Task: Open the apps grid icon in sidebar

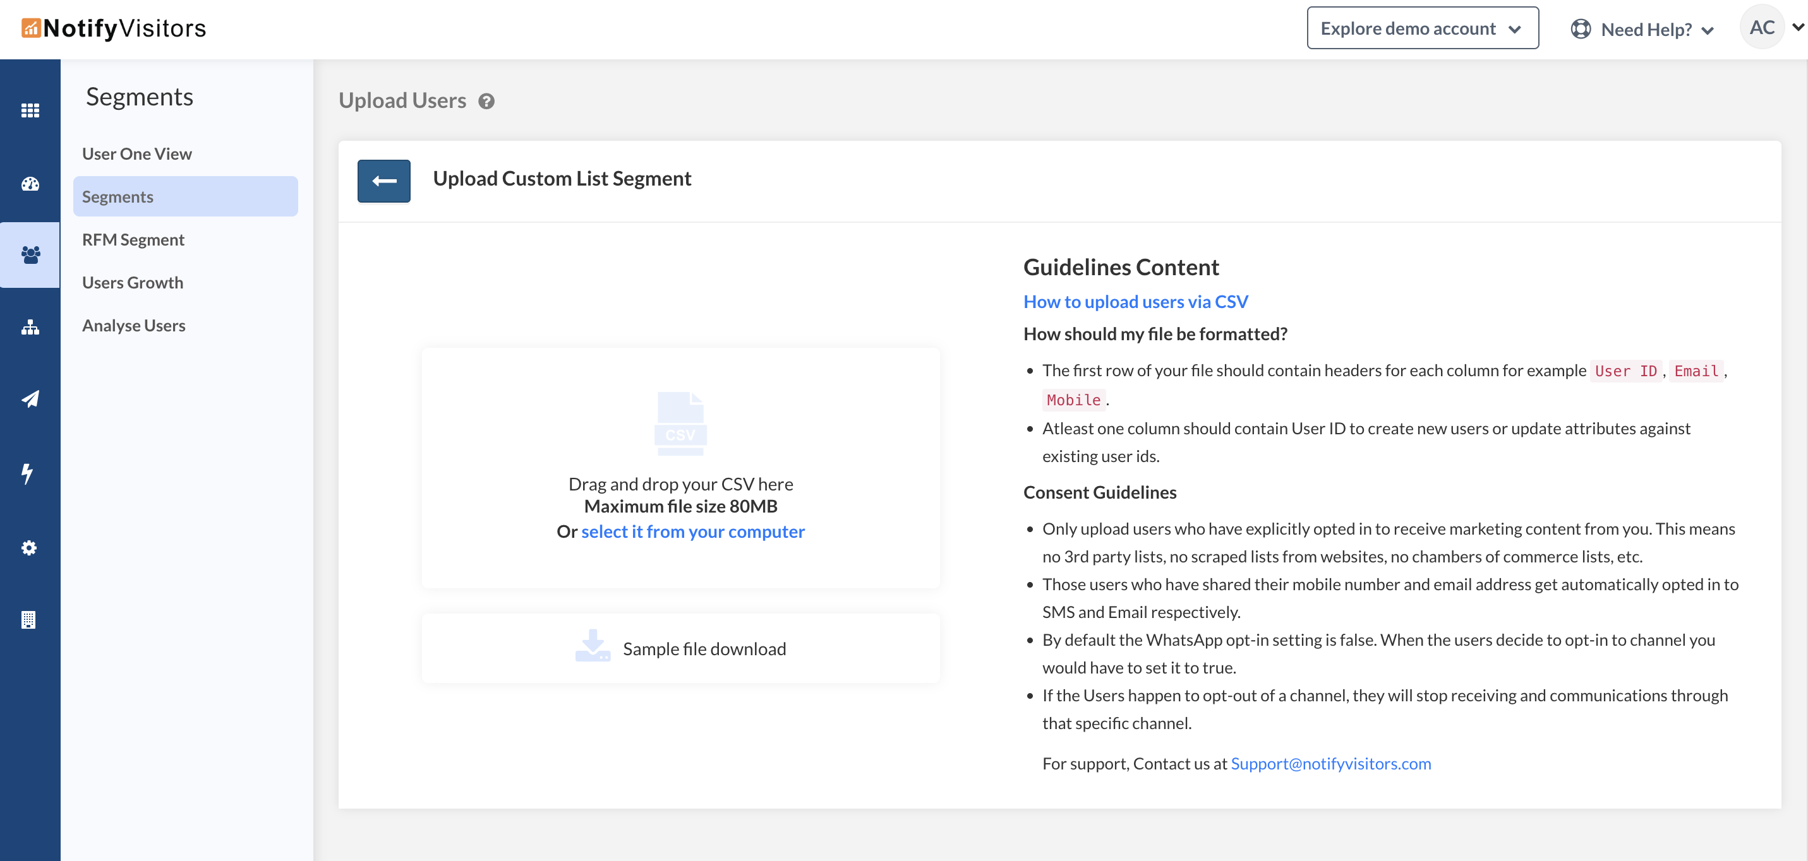Action: click(x=30, y=110)
